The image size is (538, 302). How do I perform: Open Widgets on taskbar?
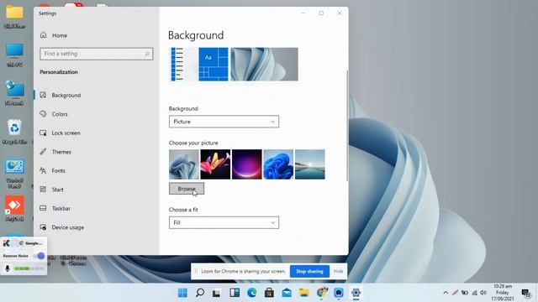235,293
